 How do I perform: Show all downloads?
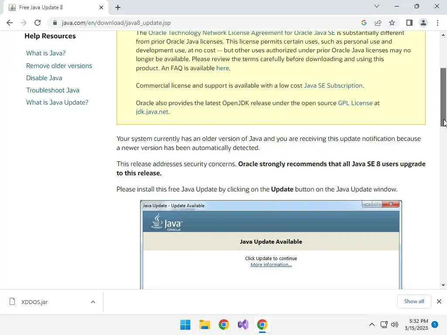(414, 301)
